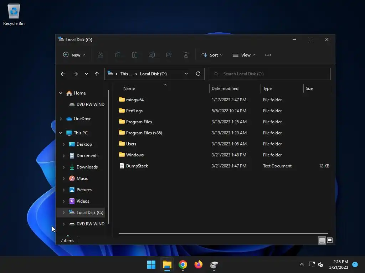Screen dimensions: 365x273
Task: Click the muted volume tray icon
Action: (x=321, y=264)
